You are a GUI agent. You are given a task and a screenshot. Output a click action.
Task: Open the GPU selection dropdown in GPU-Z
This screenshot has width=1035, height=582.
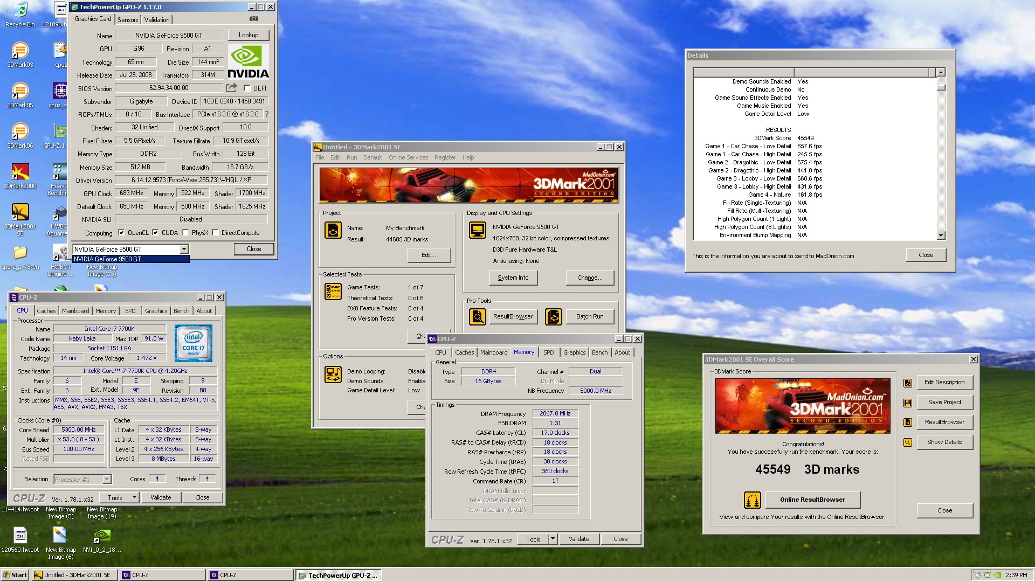(x=184, y=249)
